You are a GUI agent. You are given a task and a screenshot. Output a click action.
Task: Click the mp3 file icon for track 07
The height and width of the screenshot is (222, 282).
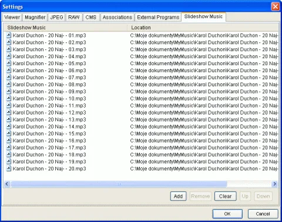9,78
